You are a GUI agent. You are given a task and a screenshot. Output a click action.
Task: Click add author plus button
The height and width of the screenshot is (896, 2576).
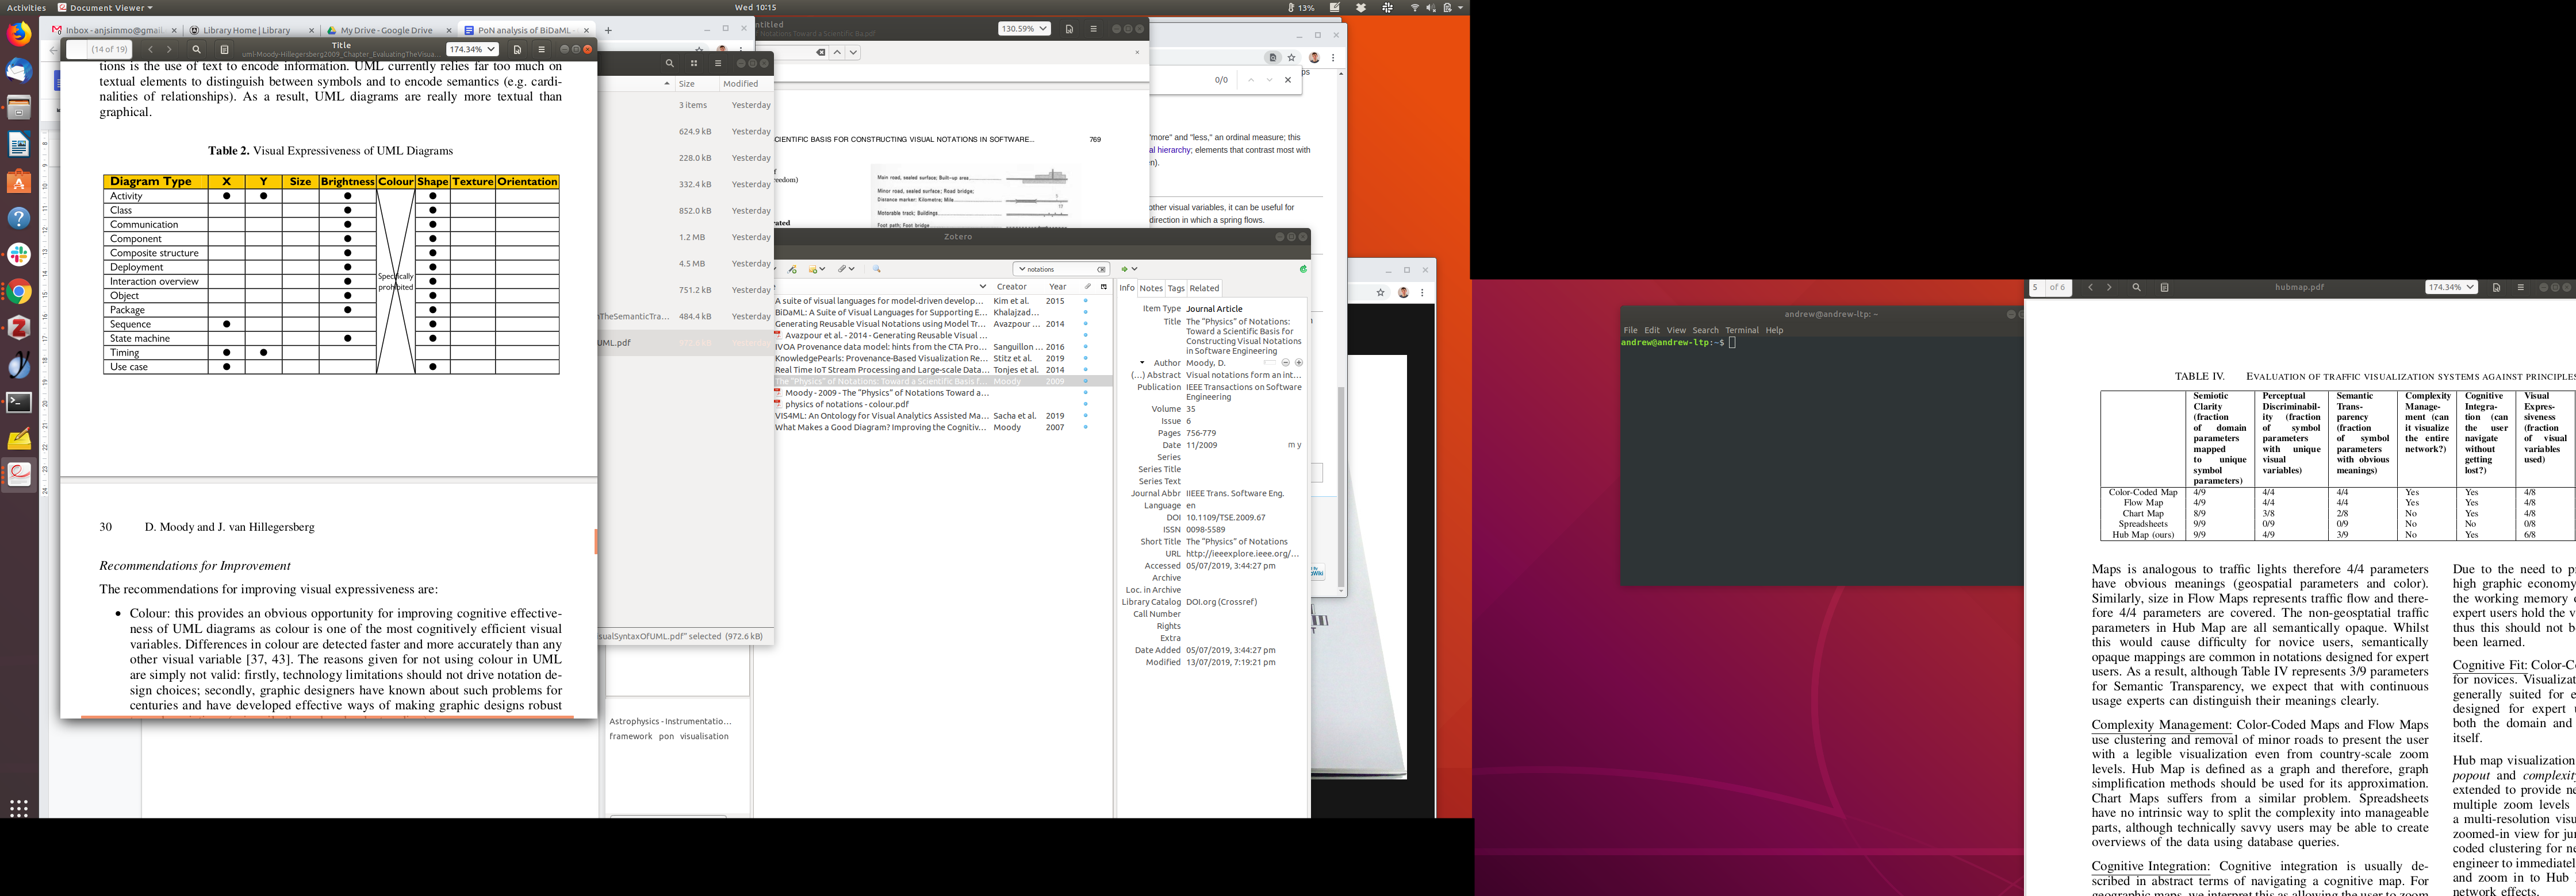click(1298, 362)
